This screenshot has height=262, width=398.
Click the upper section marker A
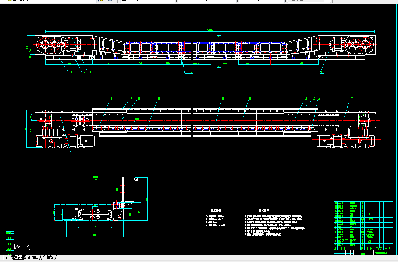tap(218, 37)
